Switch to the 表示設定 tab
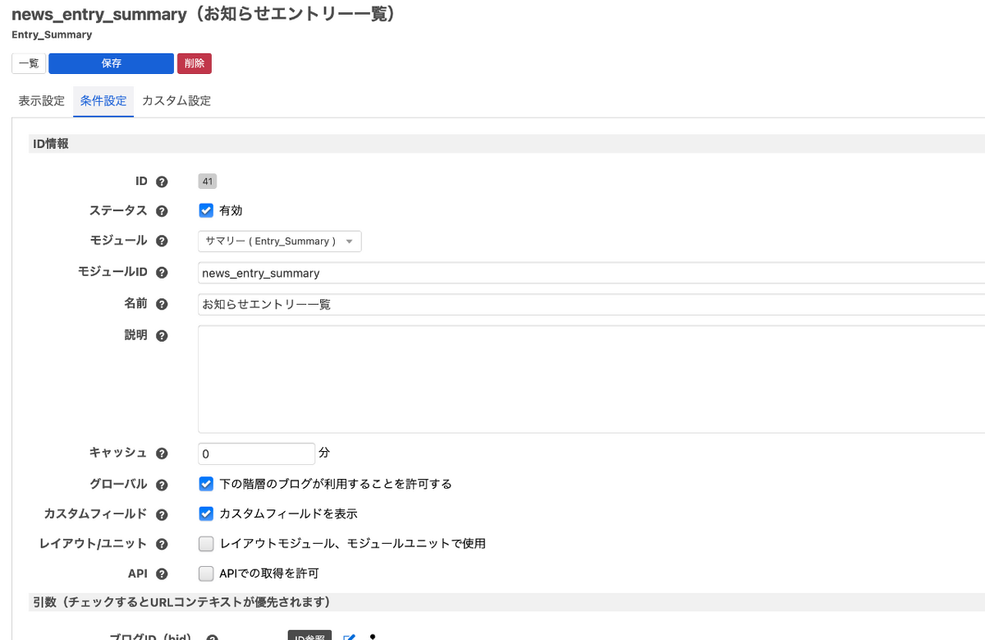 tap(41, 100)
